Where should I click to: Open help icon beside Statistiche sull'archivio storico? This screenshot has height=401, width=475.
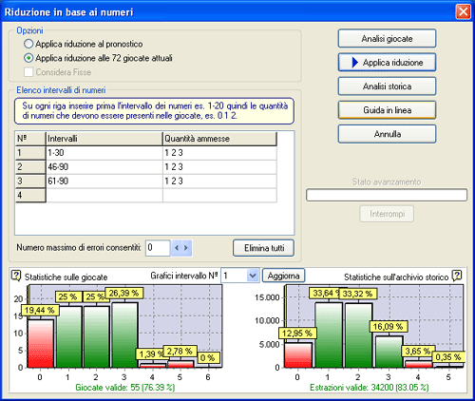457,276
